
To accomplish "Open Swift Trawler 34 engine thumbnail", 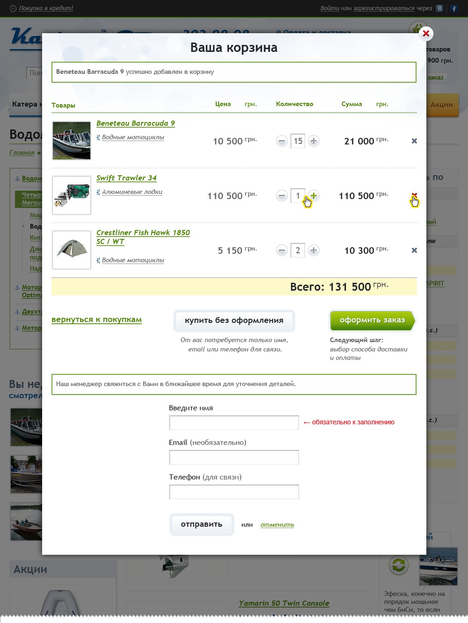I will 72,195.
